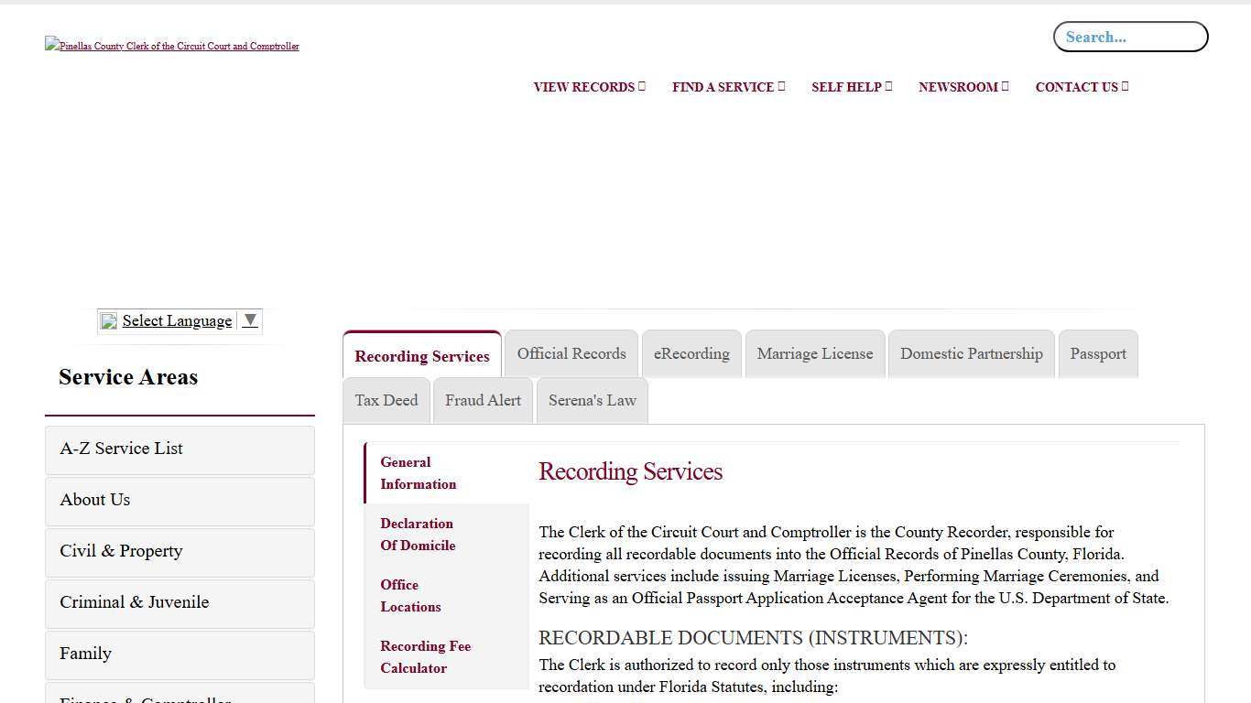
Task: Click the Google Translate icon beside Select Language
Action: (x=109, y=321)
